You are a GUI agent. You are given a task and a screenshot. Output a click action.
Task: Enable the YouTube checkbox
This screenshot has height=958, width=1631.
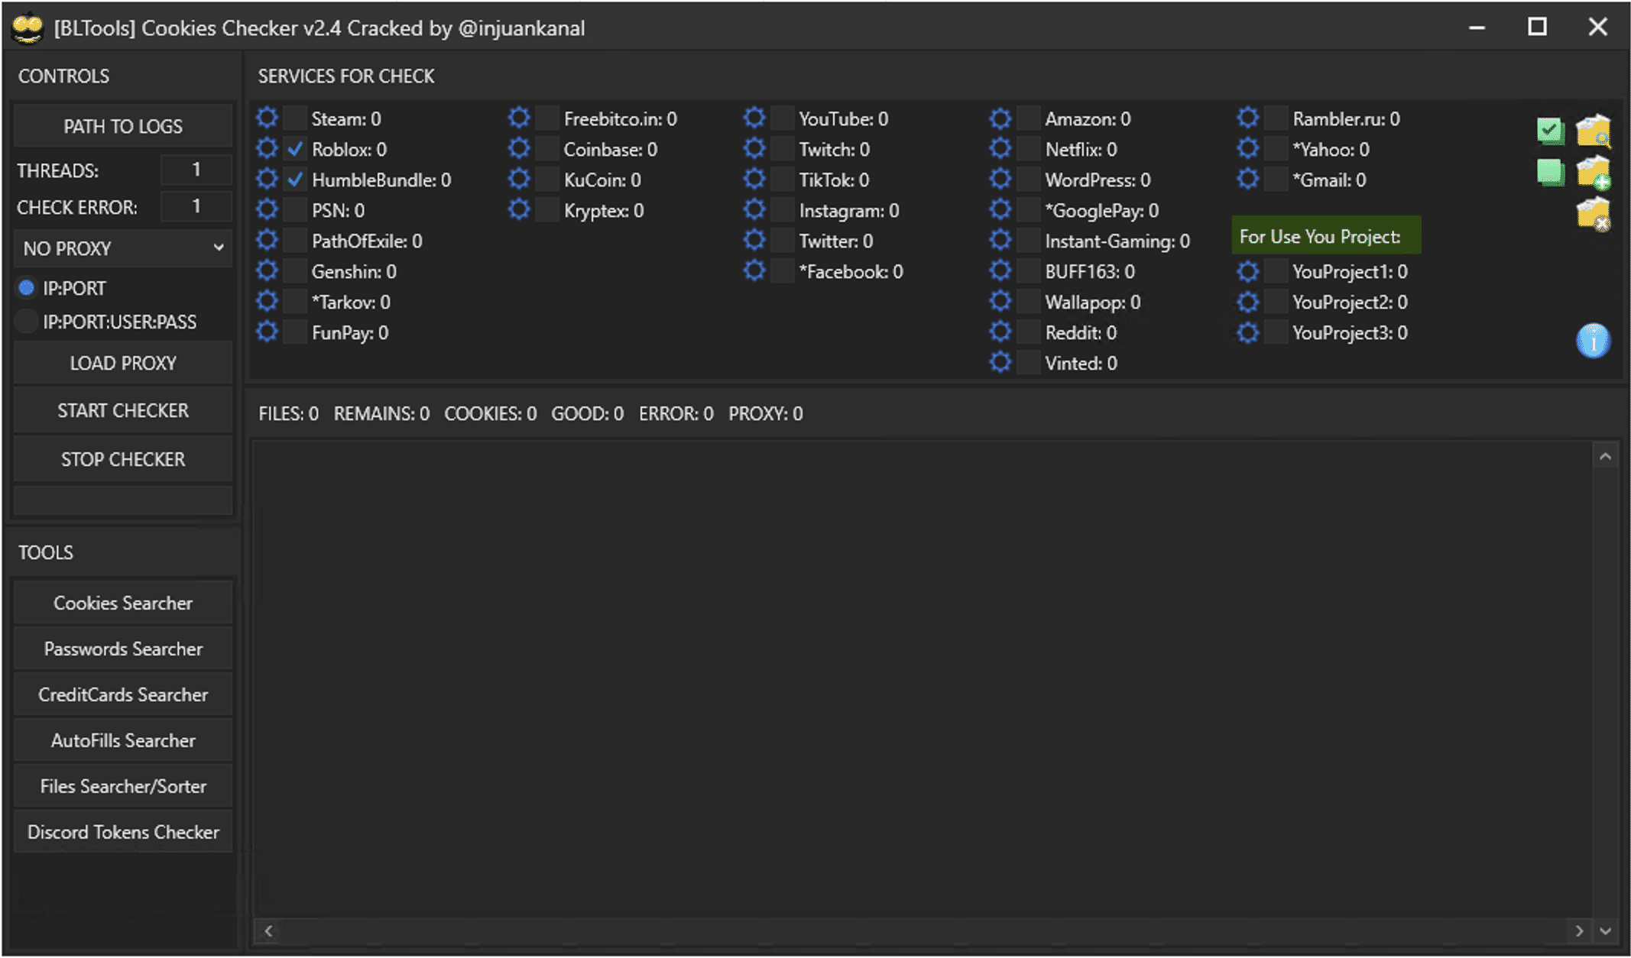click(x=783, y=118)
